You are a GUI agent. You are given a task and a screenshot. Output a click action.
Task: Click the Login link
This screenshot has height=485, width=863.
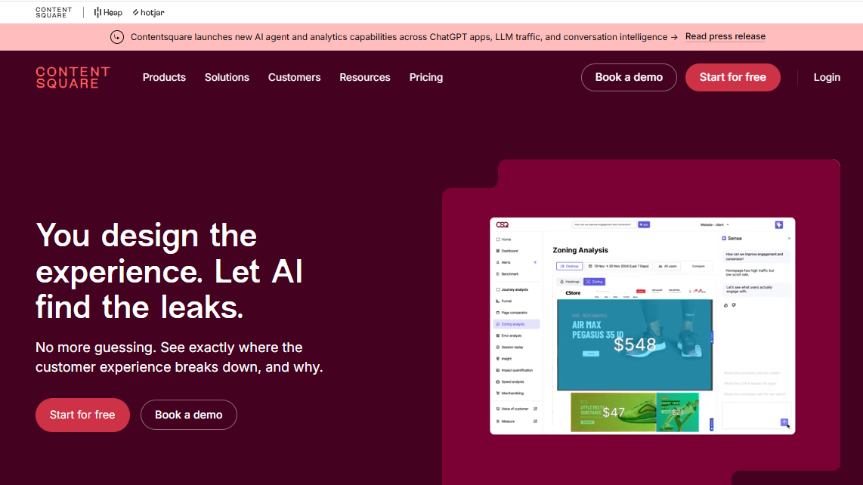click(x=827, y=78)
